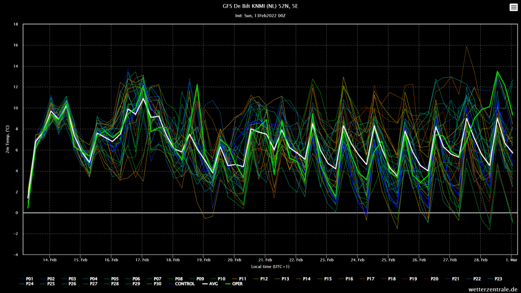Image resolution: width=521 pixels, height=293 pixels.
Task: Toggle the OPER series in legend
Action: [234, 284]
